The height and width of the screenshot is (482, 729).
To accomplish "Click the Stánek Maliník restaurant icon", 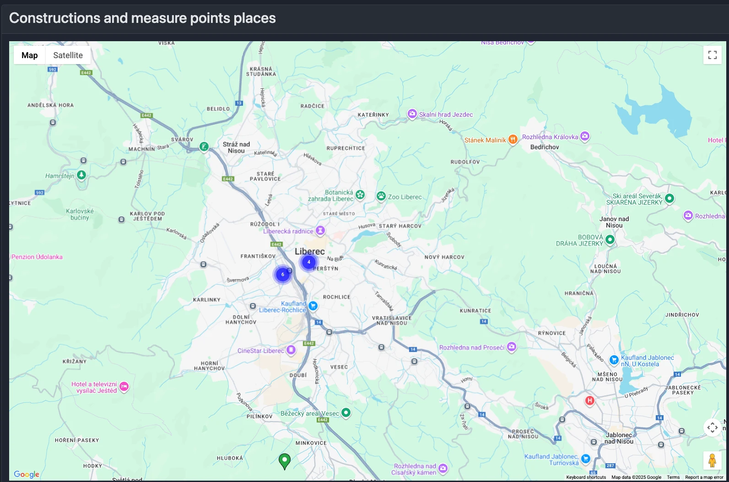I will coord(513,139).
